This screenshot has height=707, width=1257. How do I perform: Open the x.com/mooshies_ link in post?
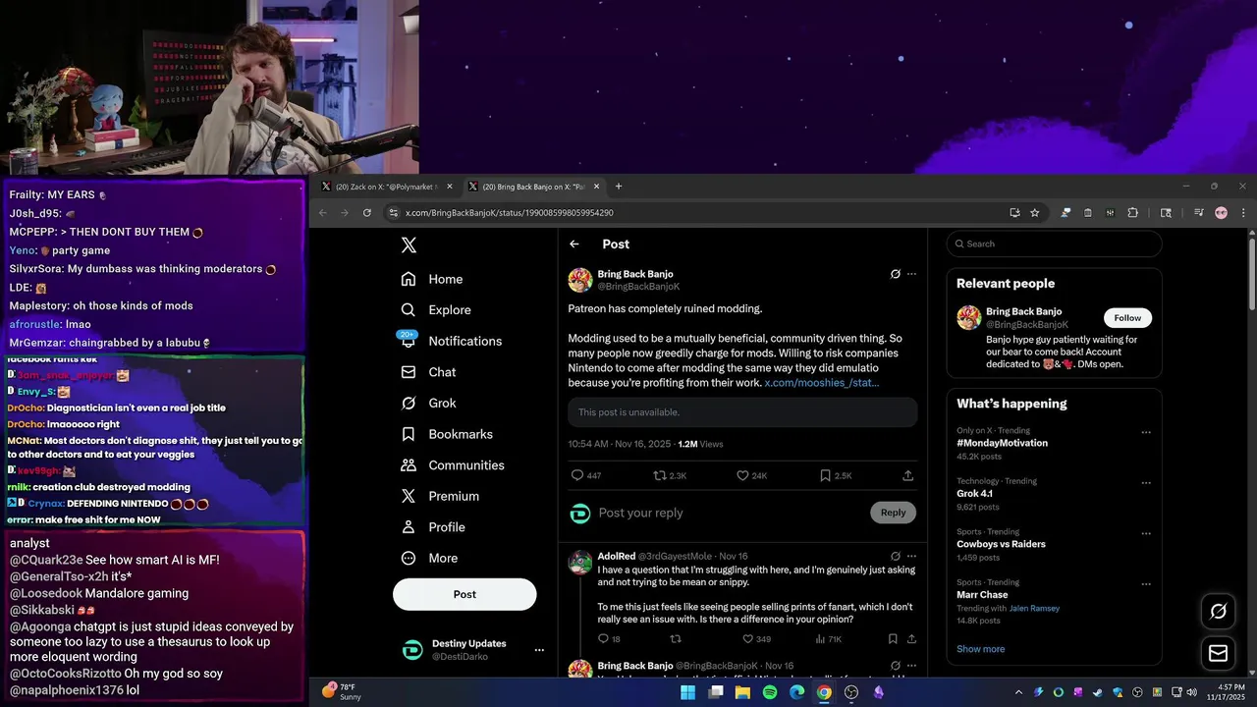click(822, 383)
